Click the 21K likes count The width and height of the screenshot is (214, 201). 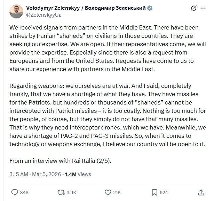[x=117, y=192]
